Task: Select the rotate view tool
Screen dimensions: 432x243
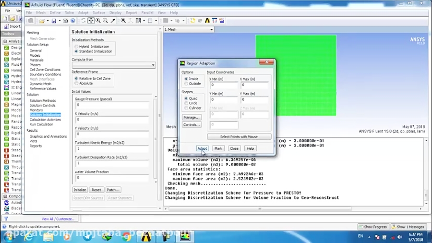Action: (x=83, y=21)
